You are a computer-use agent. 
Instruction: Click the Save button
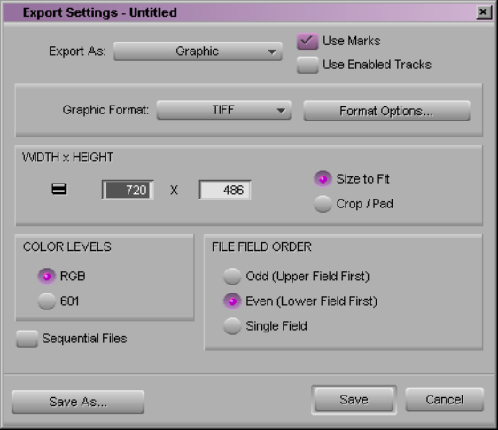354,400
